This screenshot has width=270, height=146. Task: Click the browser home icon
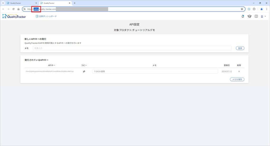(x=18, y=9)
